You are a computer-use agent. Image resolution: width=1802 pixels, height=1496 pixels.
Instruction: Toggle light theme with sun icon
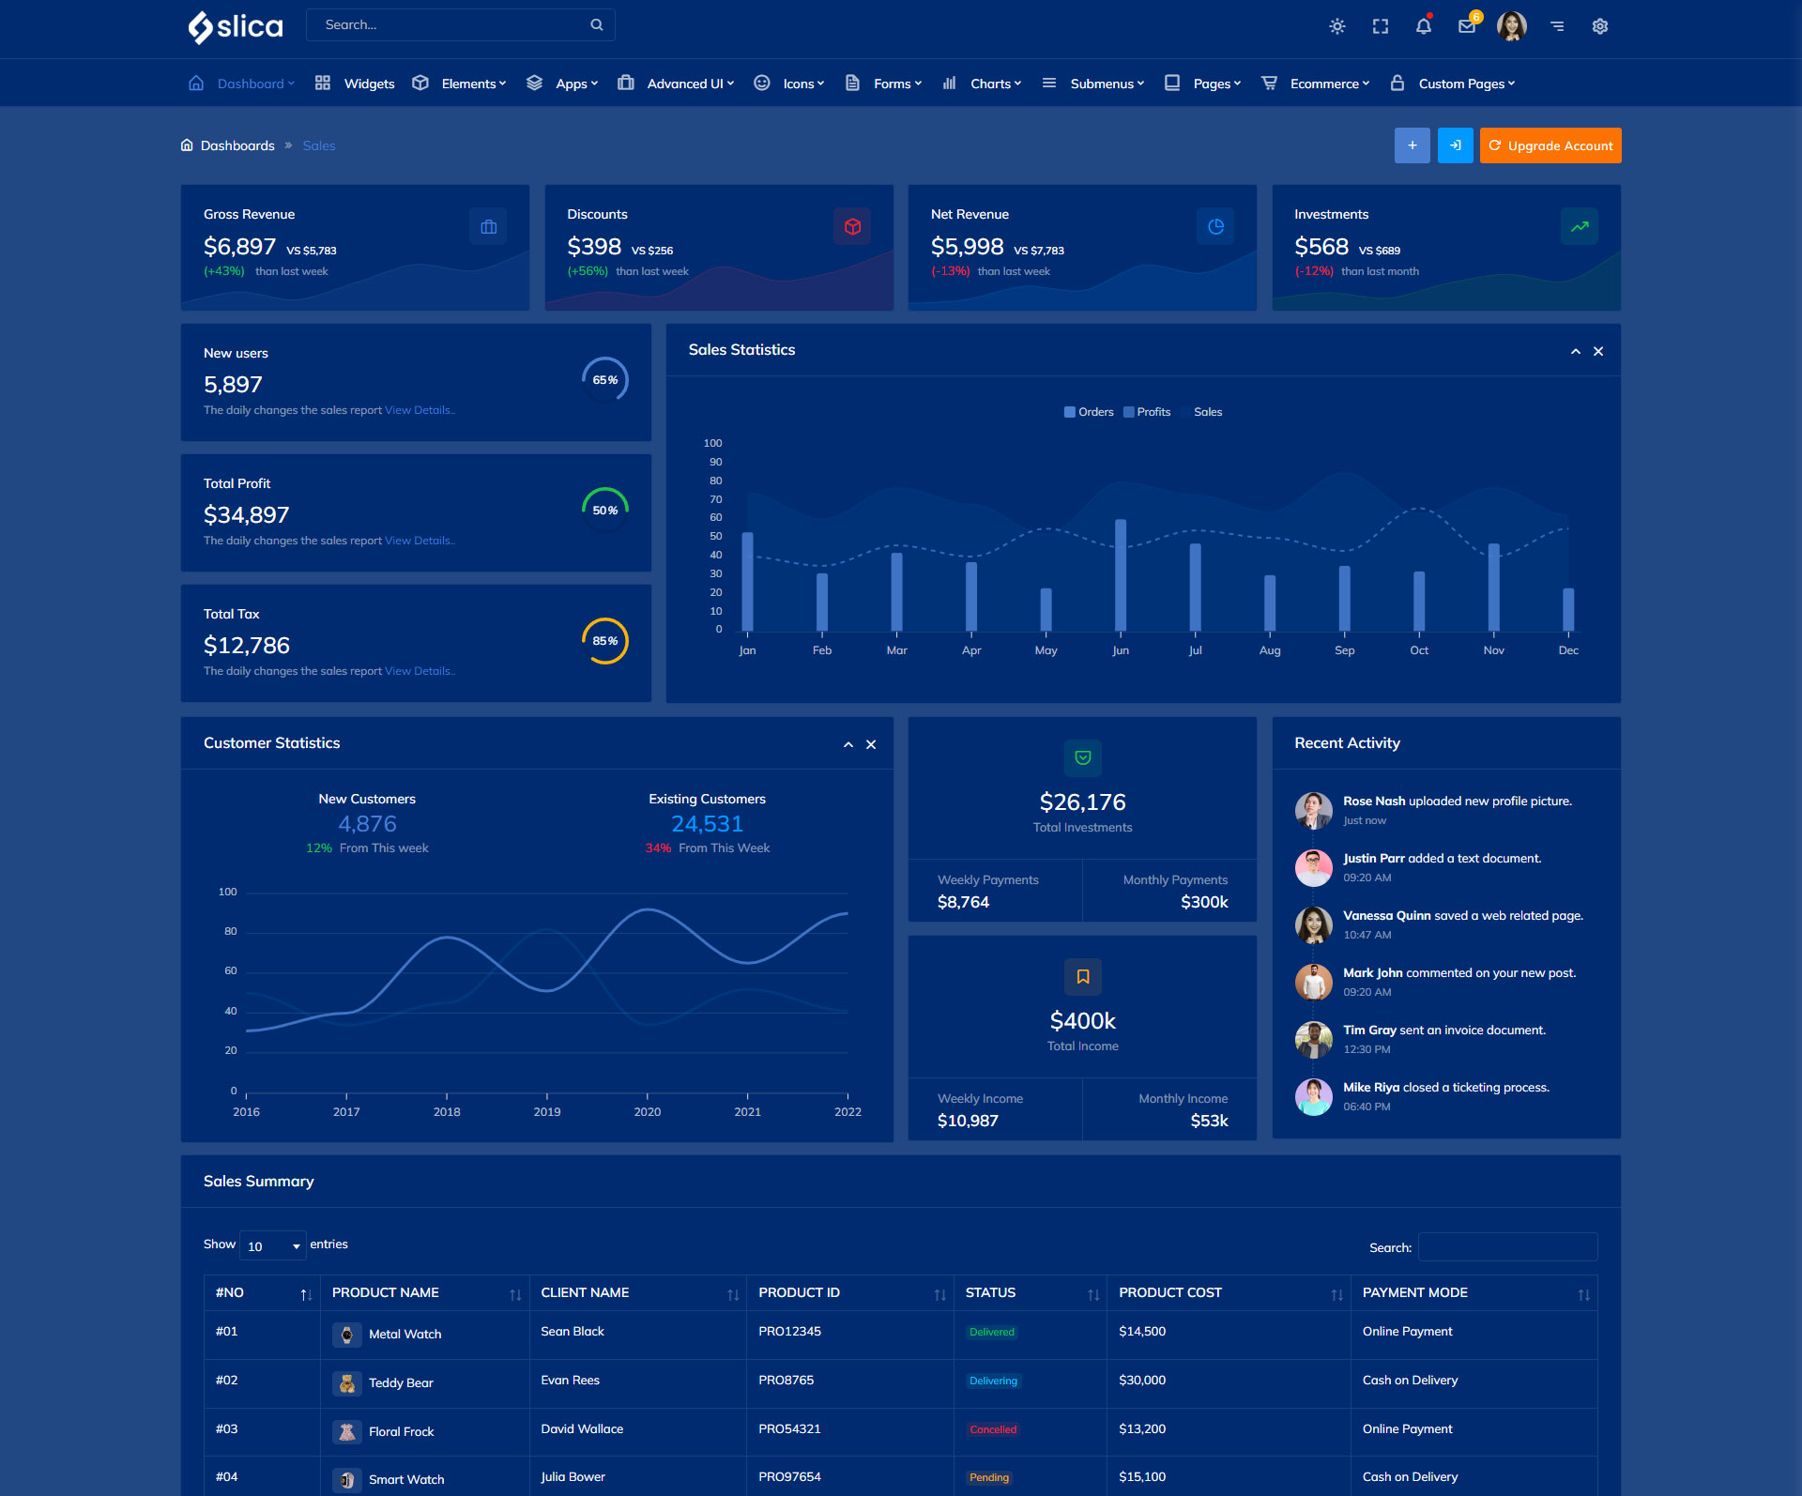click(x=1337, y=26)
